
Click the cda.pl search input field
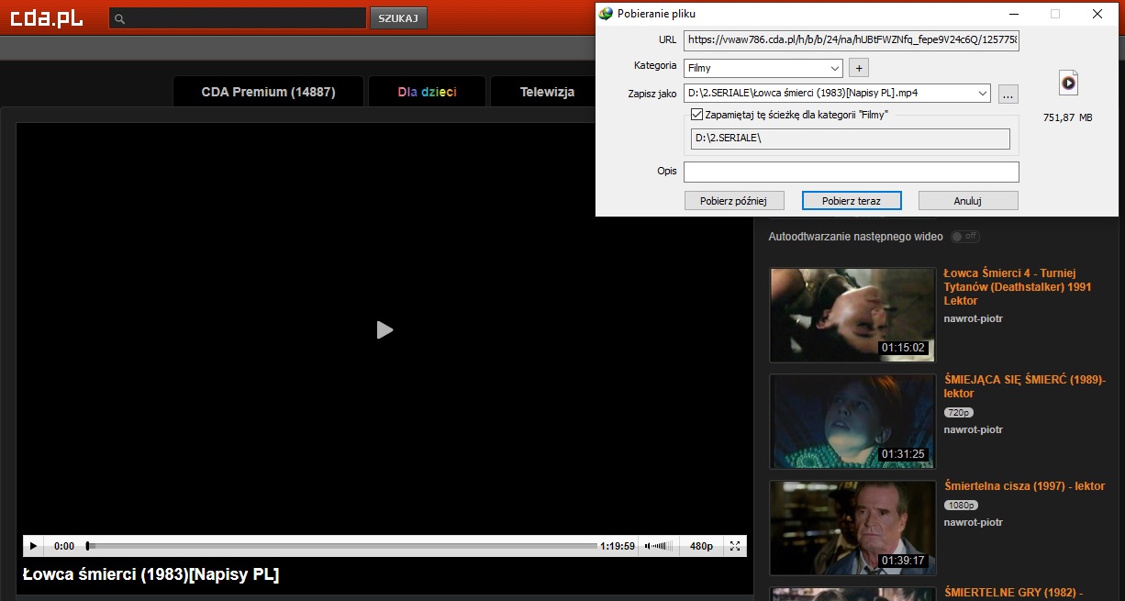238,18
